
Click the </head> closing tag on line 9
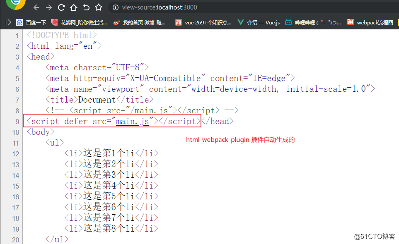[218, 121]
